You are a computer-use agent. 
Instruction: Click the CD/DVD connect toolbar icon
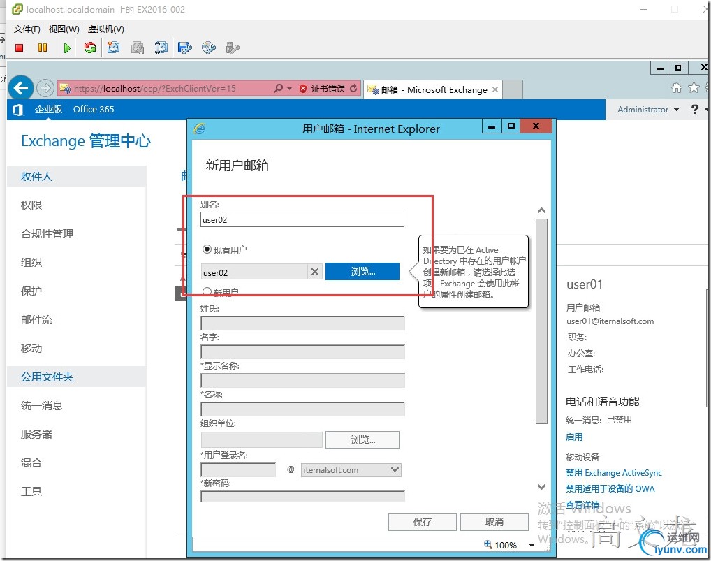coord(209,48)
